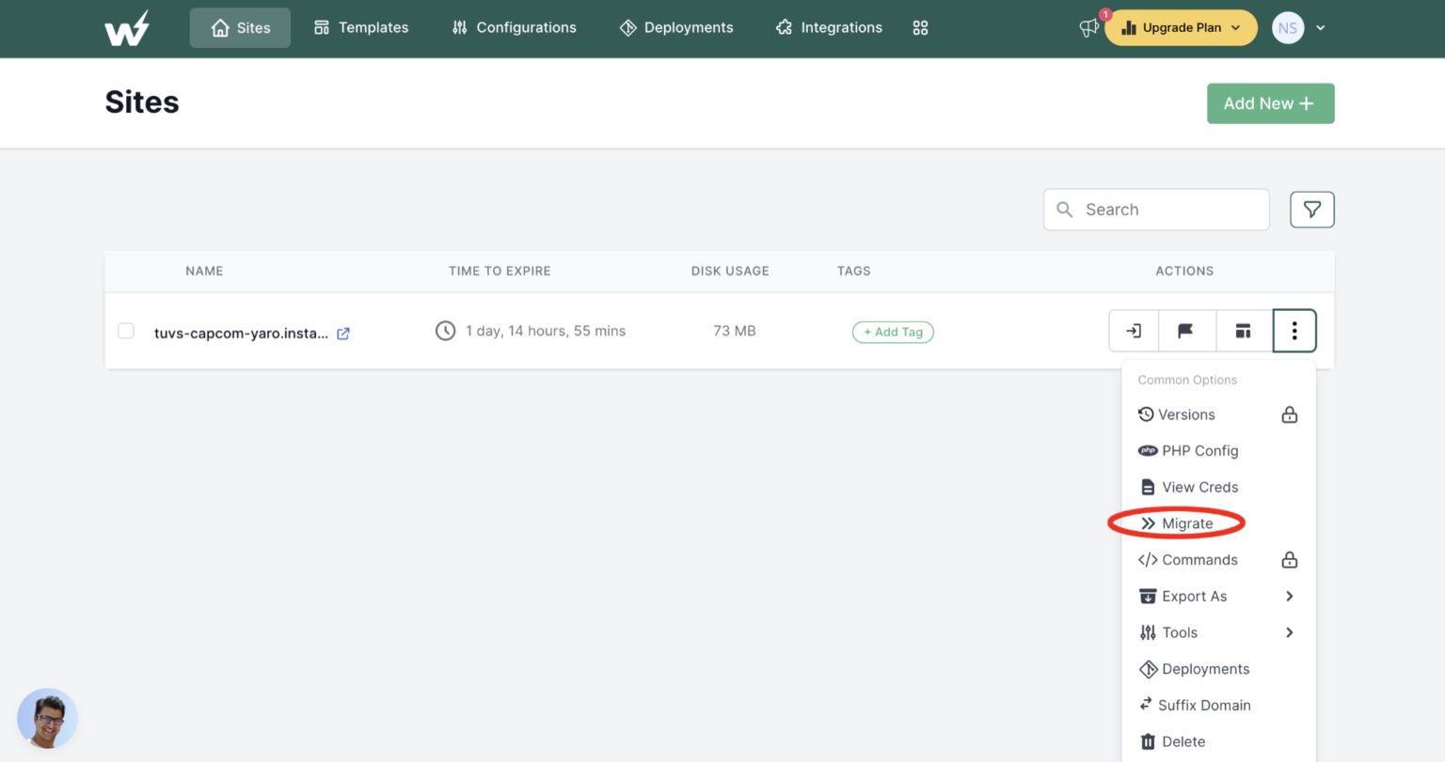The width and height of the screenshot is (1445, 762).
Task: Switch to the Templates section
Action: click(361, 27)
